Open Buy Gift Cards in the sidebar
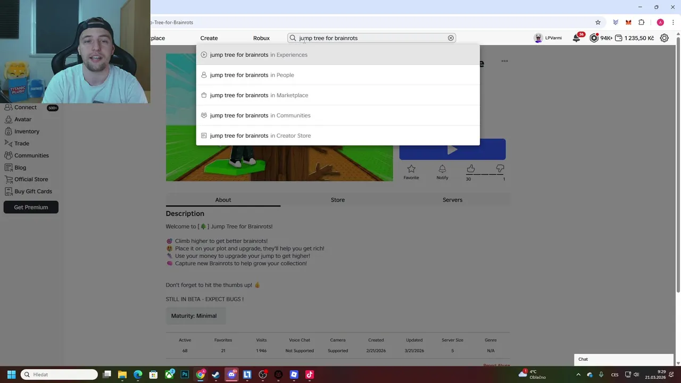 click(33, 191)
